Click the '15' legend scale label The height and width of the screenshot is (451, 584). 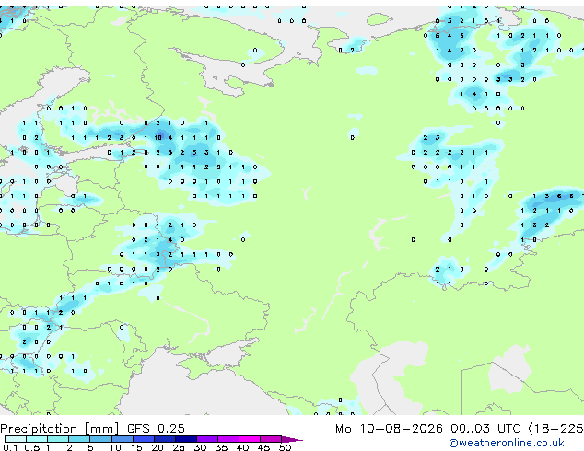click(136, 447)
